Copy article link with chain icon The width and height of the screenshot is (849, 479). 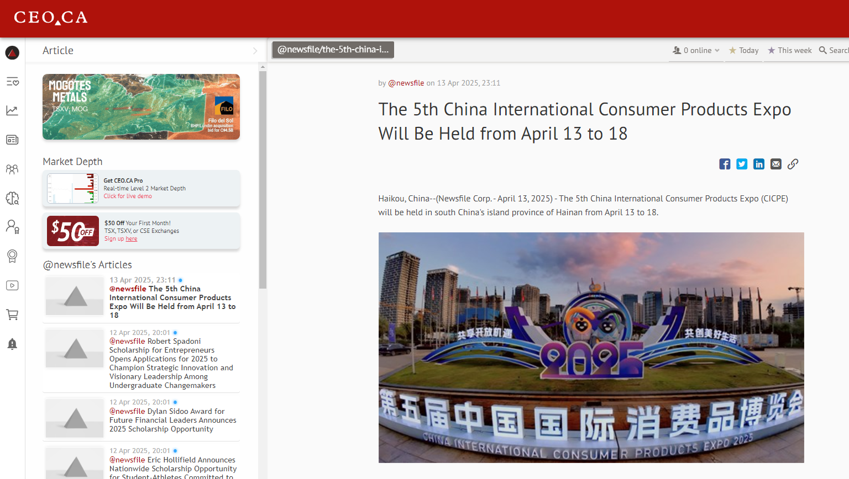tap(793, 164)
